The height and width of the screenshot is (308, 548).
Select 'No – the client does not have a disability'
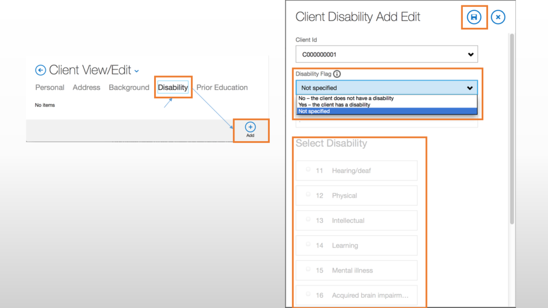coord(346,98)
